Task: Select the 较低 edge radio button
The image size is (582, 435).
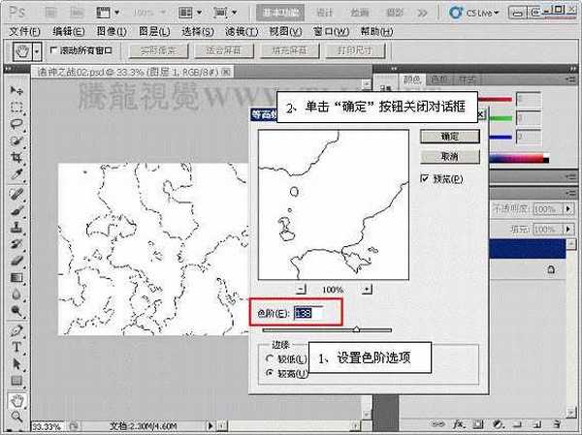Action: pyautogui.click(x=270, y=358)
